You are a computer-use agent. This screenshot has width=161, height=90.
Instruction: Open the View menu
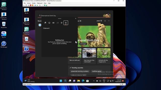pos(45,3)
